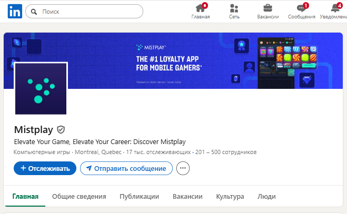The height and width of the screenshot is (214, 347).
Task: Open Вакансии briefcase in top navigation
Action: point(268,11)
